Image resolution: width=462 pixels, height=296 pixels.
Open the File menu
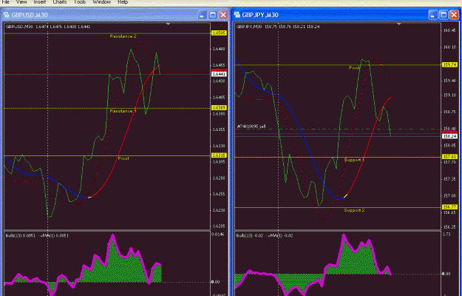[5, 1]
